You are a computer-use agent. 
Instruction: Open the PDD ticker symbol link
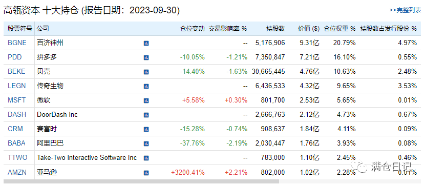[15, 57]
